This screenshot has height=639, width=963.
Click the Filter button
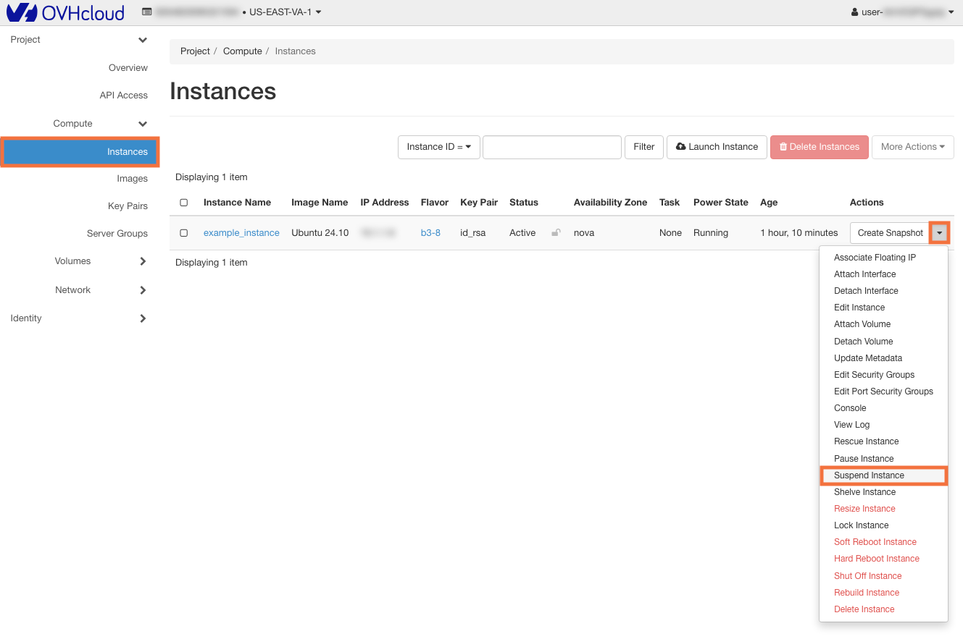click(x=644, y=147)
